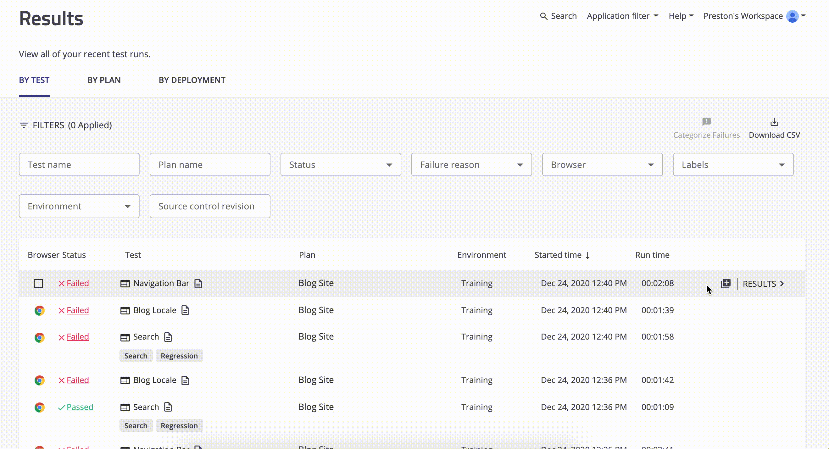Click the magnifier Search icon in header

[543, 16]
